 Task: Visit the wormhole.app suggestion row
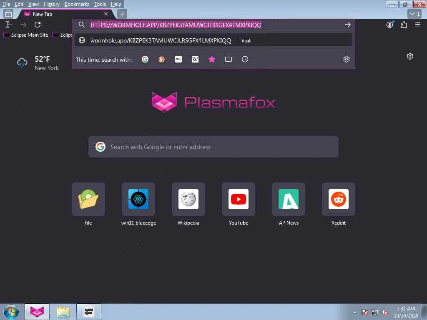tap(213, 40)
